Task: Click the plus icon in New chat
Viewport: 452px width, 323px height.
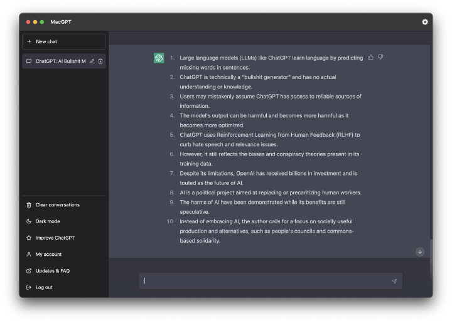Action: click(29, 42)
